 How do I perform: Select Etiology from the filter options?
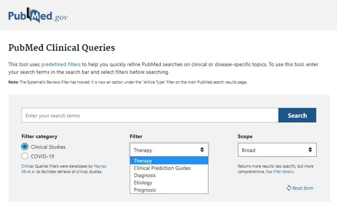(x=143, y=183)
